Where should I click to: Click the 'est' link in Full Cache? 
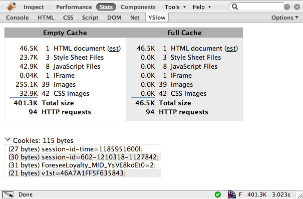(231, 48)
